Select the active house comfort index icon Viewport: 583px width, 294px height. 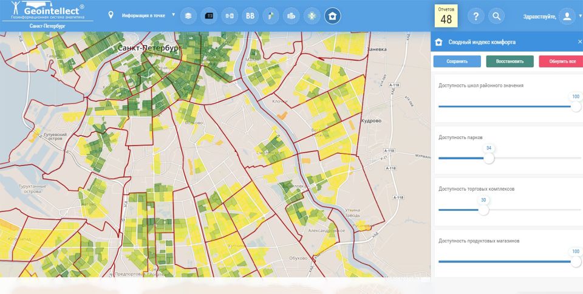(332, 16)
